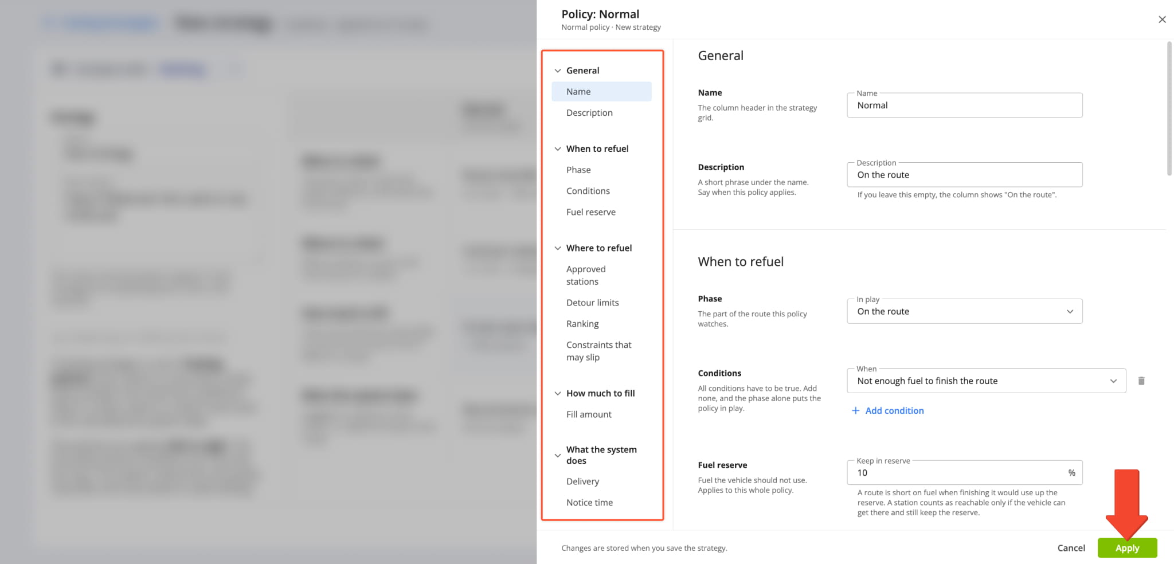
Task: Collapse What the system does section
Action: [557, 455]
